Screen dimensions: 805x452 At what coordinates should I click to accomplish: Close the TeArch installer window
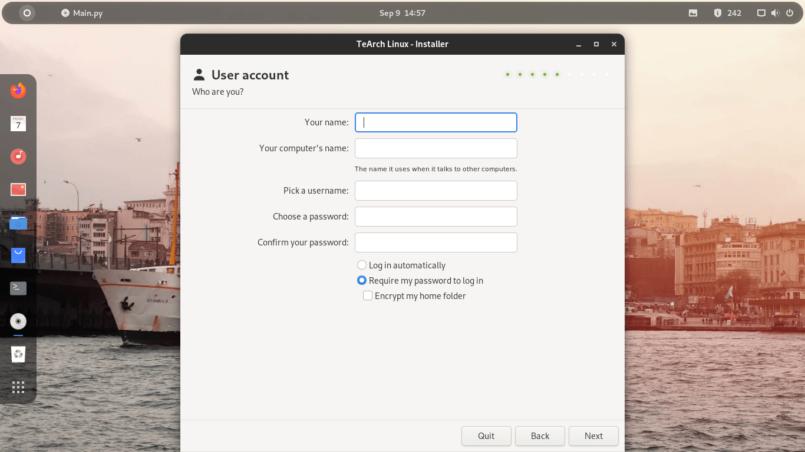point(614,44)
